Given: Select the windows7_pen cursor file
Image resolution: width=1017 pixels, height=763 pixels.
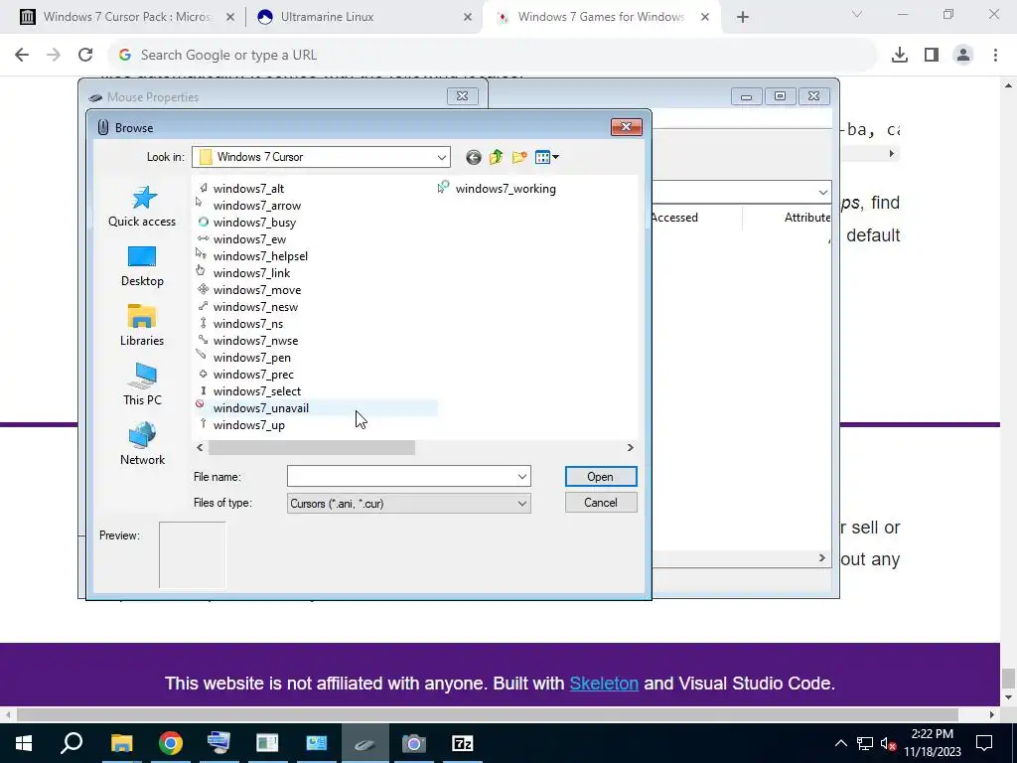Looking at the screenshot, I should tap(244, 358).
